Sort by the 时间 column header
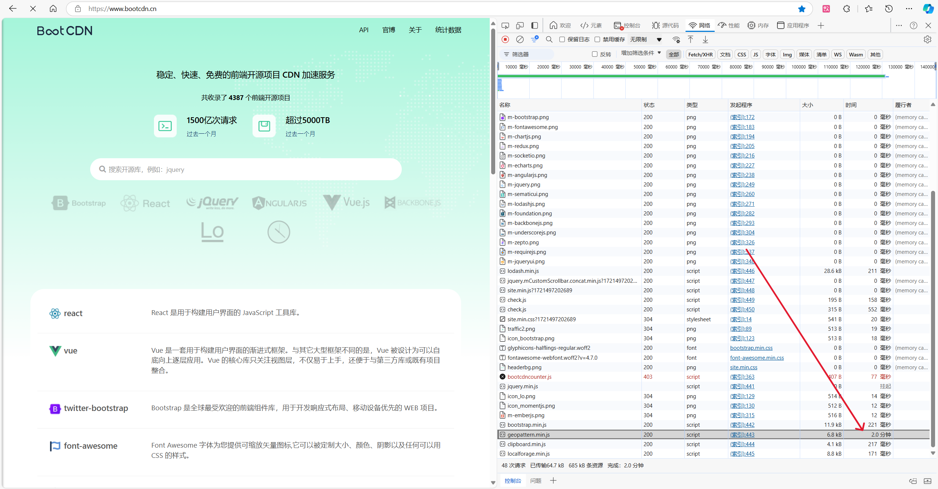Viewport: 938px width, 489px height. click(868, 105)
